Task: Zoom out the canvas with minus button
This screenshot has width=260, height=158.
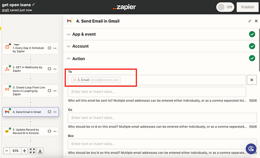Action: tap(7, 151)
